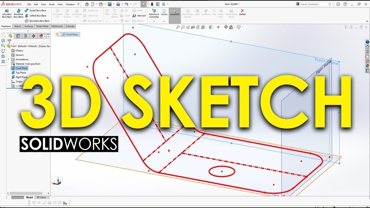Choose Boundary Boss/Base feature
This screenshot has width=370, height=208.
pos(37,21)
